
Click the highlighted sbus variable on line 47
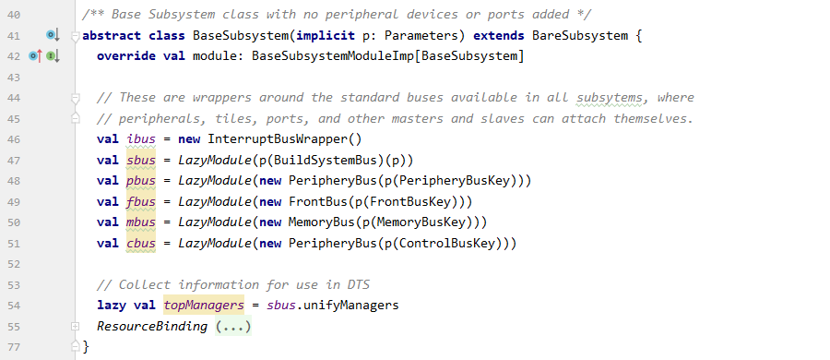141,160
